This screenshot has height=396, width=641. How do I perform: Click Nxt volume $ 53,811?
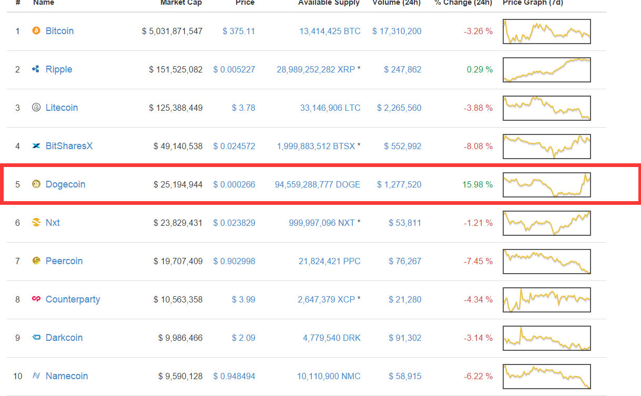coord(405,223)
